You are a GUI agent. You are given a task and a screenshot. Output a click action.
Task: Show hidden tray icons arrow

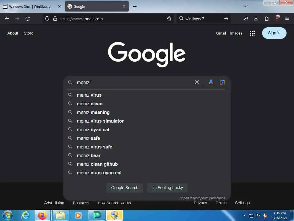[x=244, y=216]
